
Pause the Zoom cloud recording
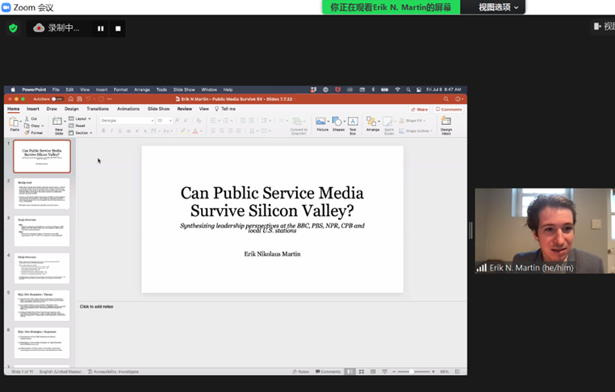(101, 28)
